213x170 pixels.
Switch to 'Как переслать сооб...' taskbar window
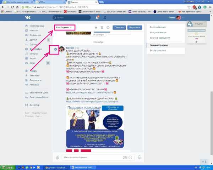[x=82, y=168]
